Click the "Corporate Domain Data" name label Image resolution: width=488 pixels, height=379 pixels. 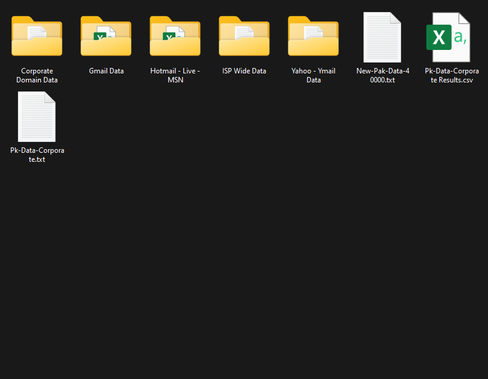click(x=37, y=75)
